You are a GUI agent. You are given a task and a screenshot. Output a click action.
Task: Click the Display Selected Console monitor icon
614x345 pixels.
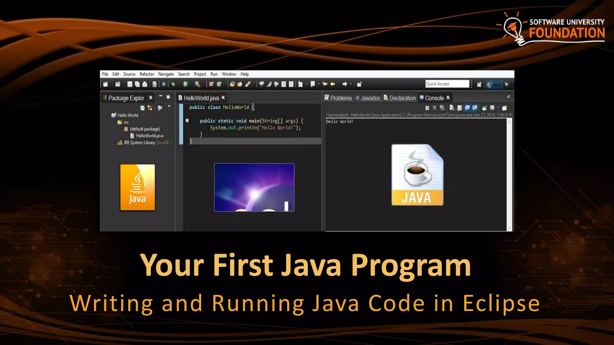pos(492,108)
